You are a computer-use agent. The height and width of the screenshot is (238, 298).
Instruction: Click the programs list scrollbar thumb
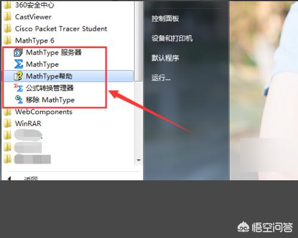pos(138,40)
